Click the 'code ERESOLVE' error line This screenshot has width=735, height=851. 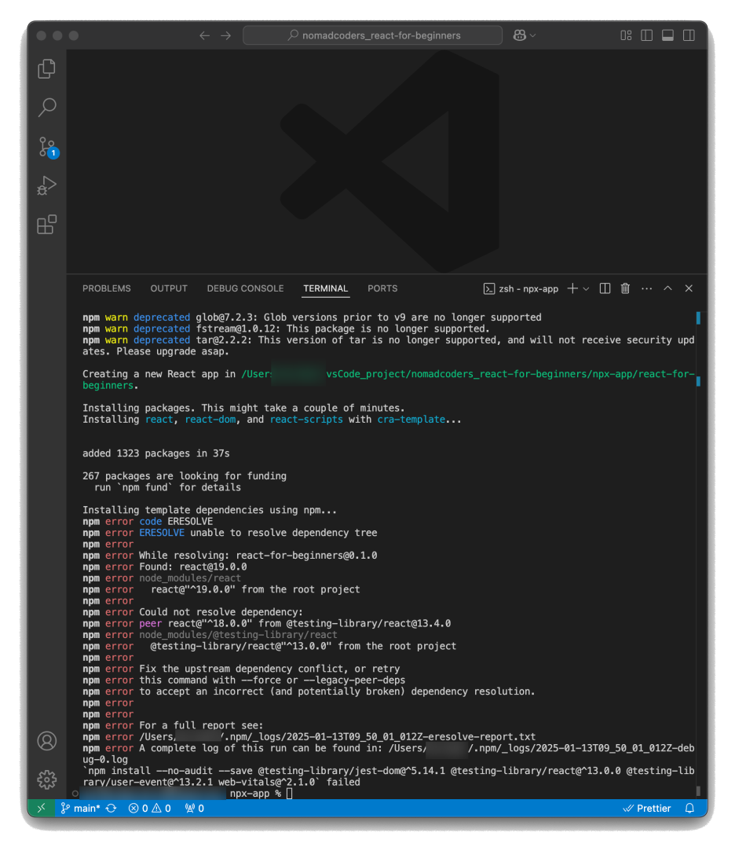(148, 521)
